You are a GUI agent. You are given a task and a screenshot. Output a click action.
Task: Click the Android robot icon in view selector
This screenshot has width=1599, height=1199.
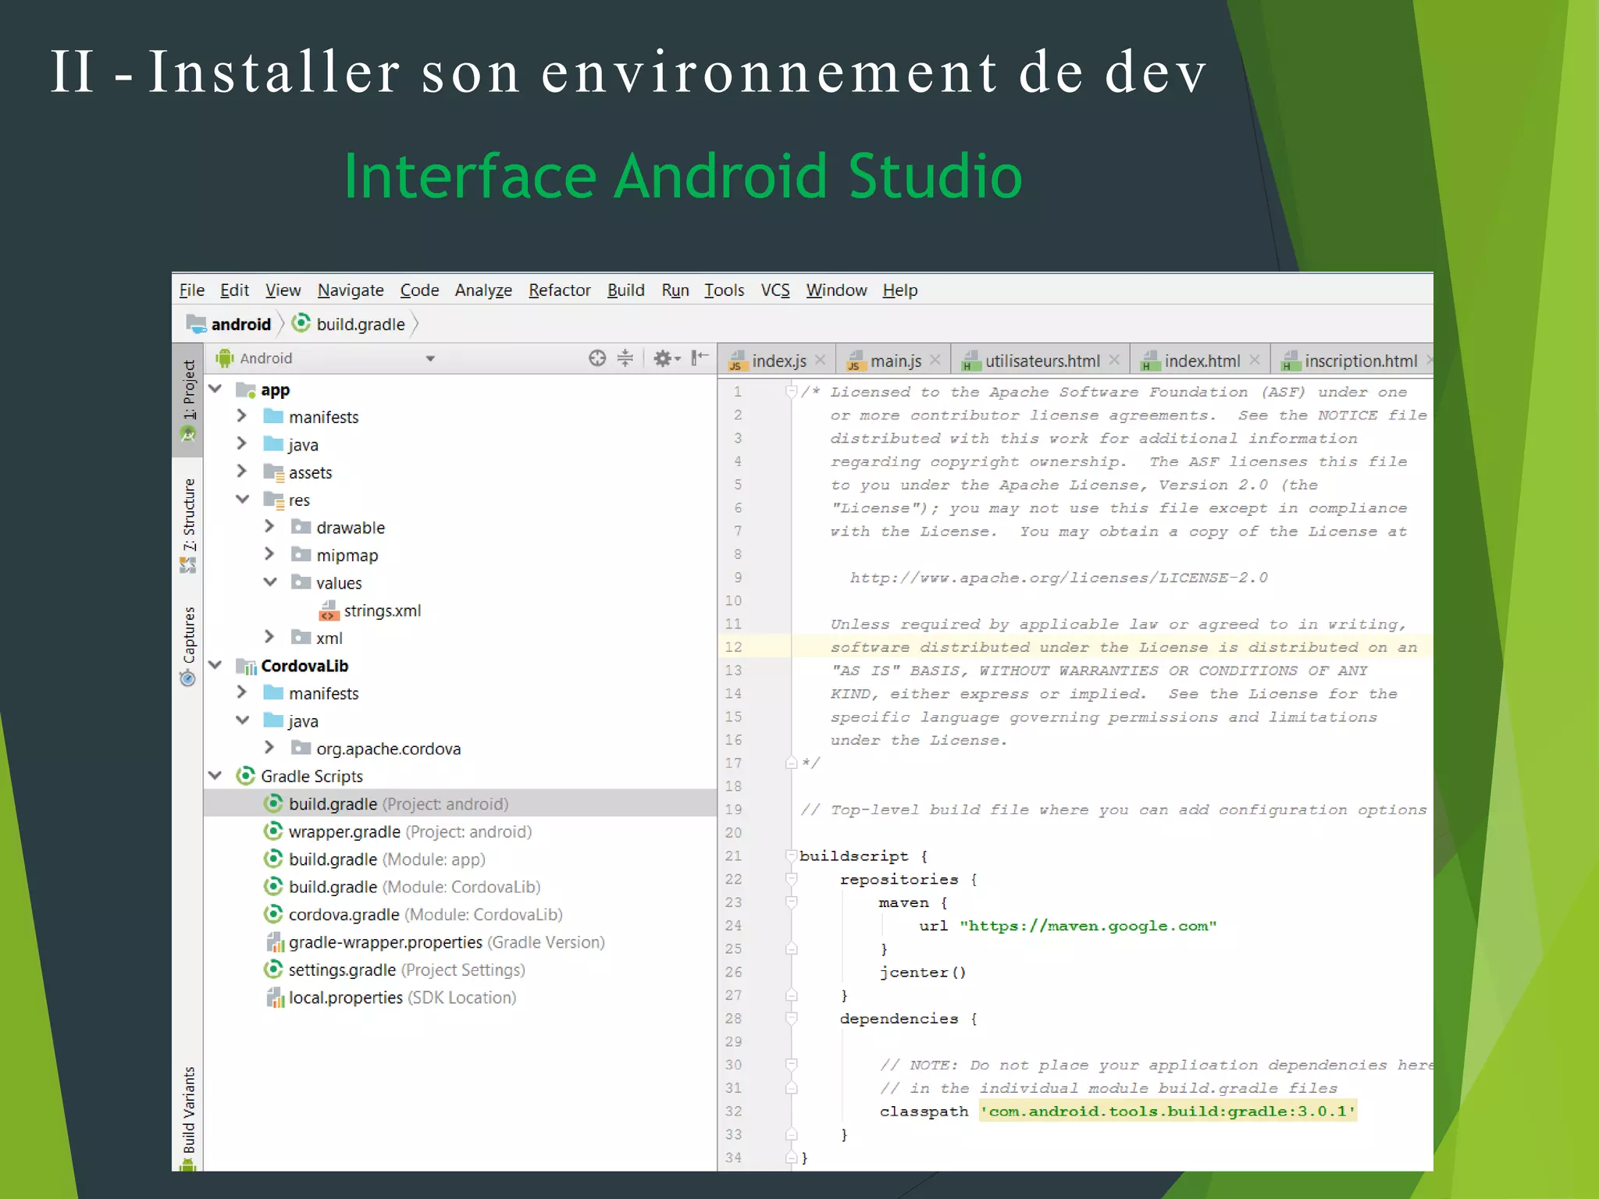point(225,358)
